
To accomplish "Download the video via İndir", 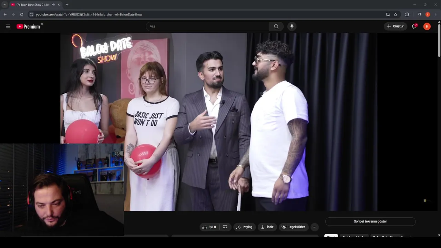I will (267, 227).
